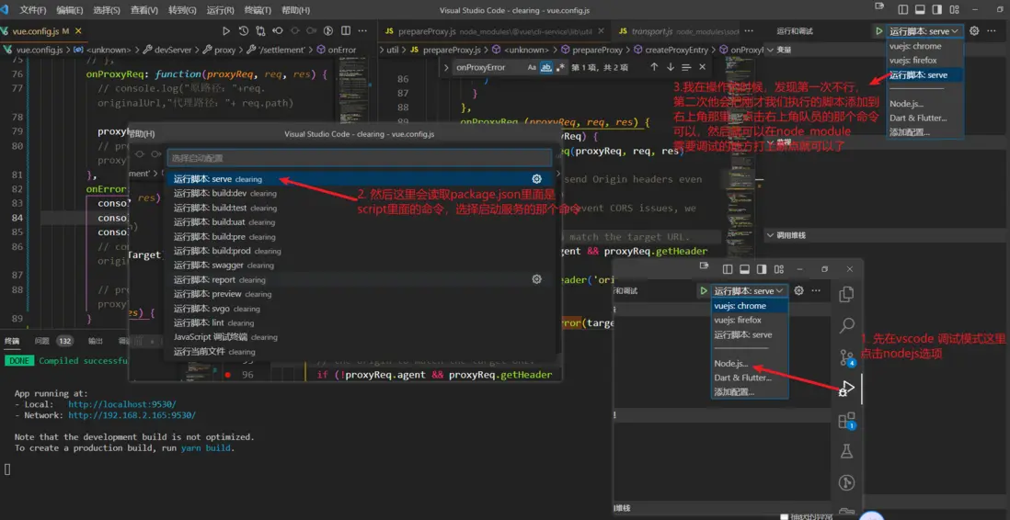Expand the replace field in find widget
Viewport: 1010px width, 520px height.
click(447, 67)
